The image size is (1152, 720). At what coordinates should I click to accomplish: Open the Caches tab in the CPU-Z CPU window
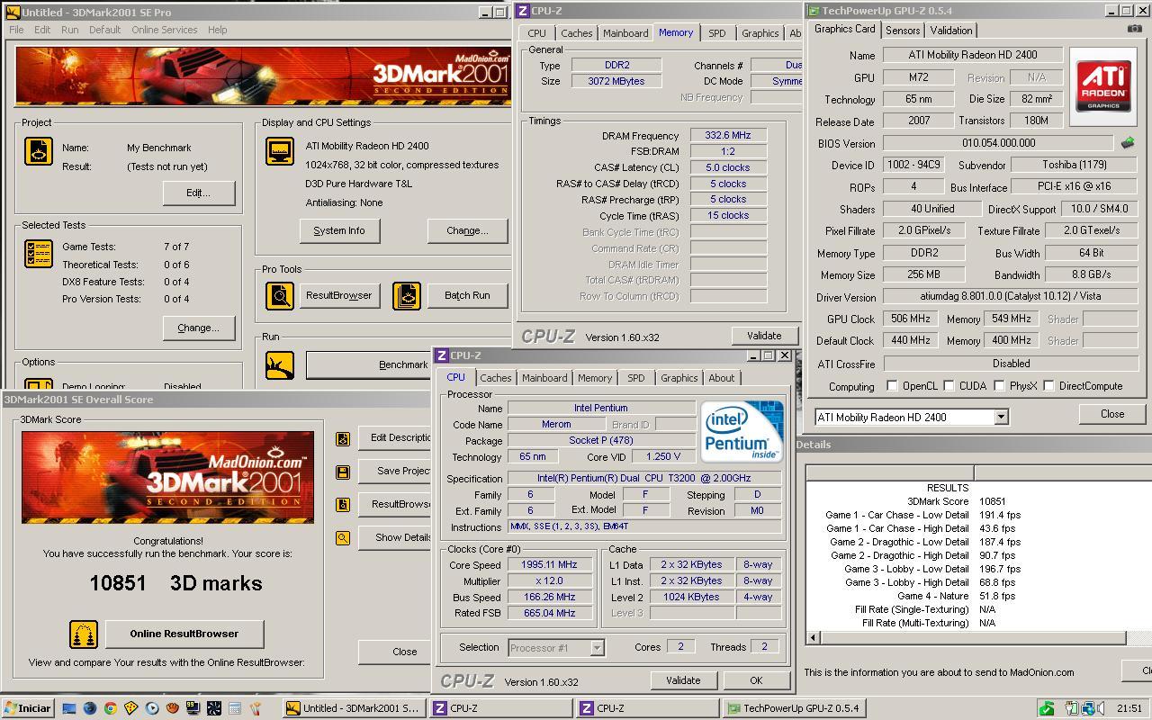(496, 378)
